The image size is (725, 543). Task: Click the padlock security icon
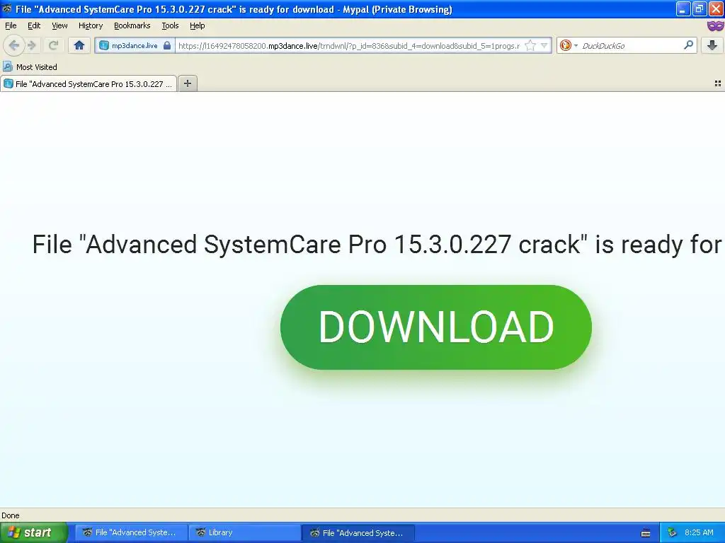167,45
